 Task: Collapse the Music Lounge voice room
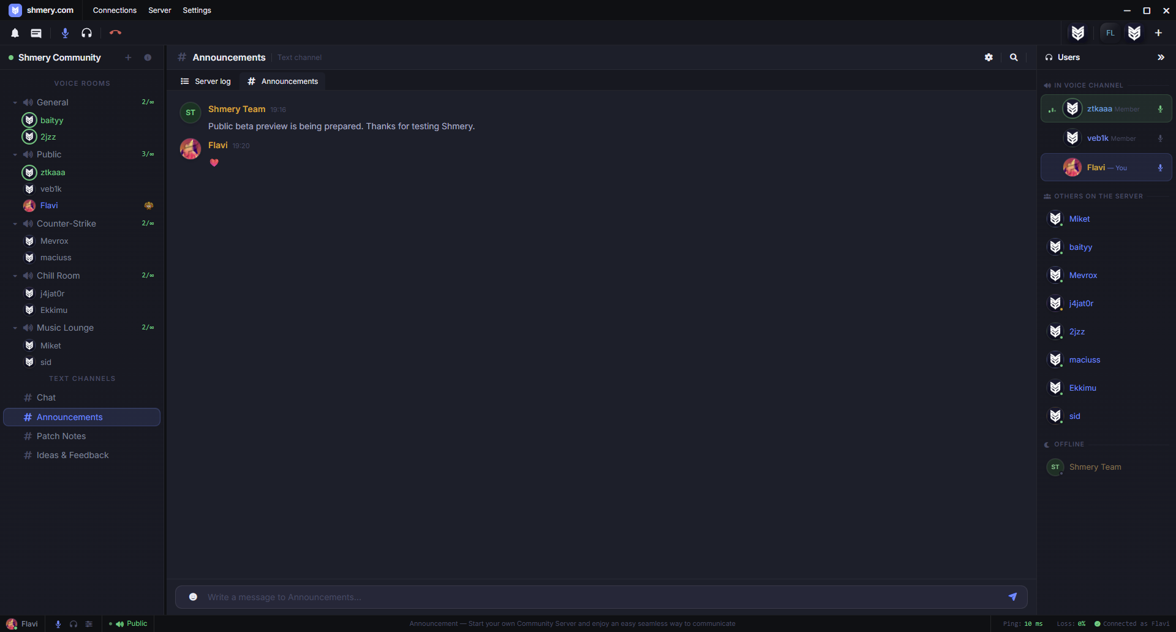point(15,328)
